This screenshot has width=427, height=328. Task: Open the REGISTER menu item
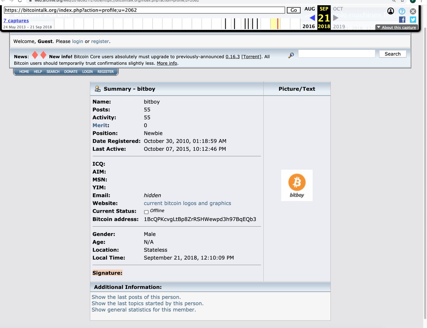tap(106, 72)
